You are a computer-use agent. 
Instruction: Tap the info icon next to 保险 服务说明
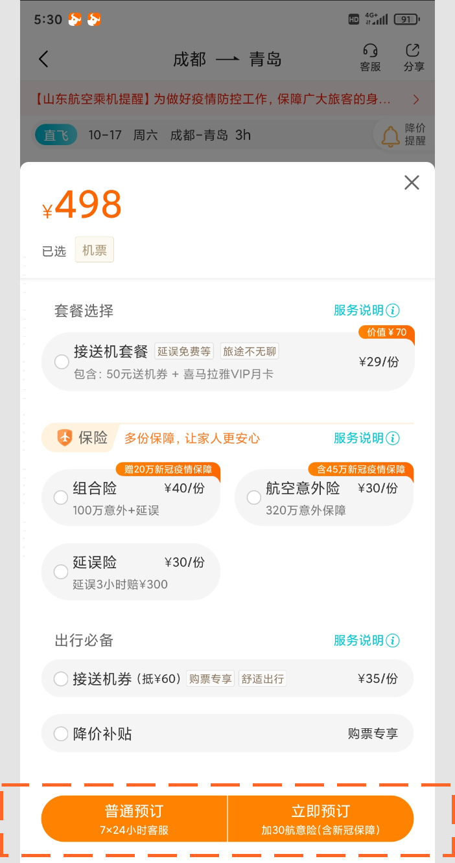coord(393,438)
